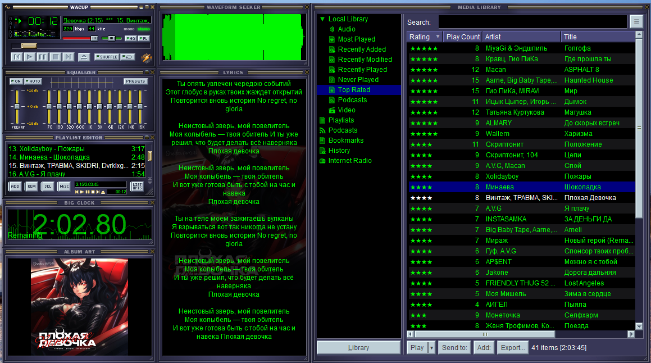The height and width of the screenshot is (363, 651).
Task: Open playlist REM menu
Action: coord(31,187)
